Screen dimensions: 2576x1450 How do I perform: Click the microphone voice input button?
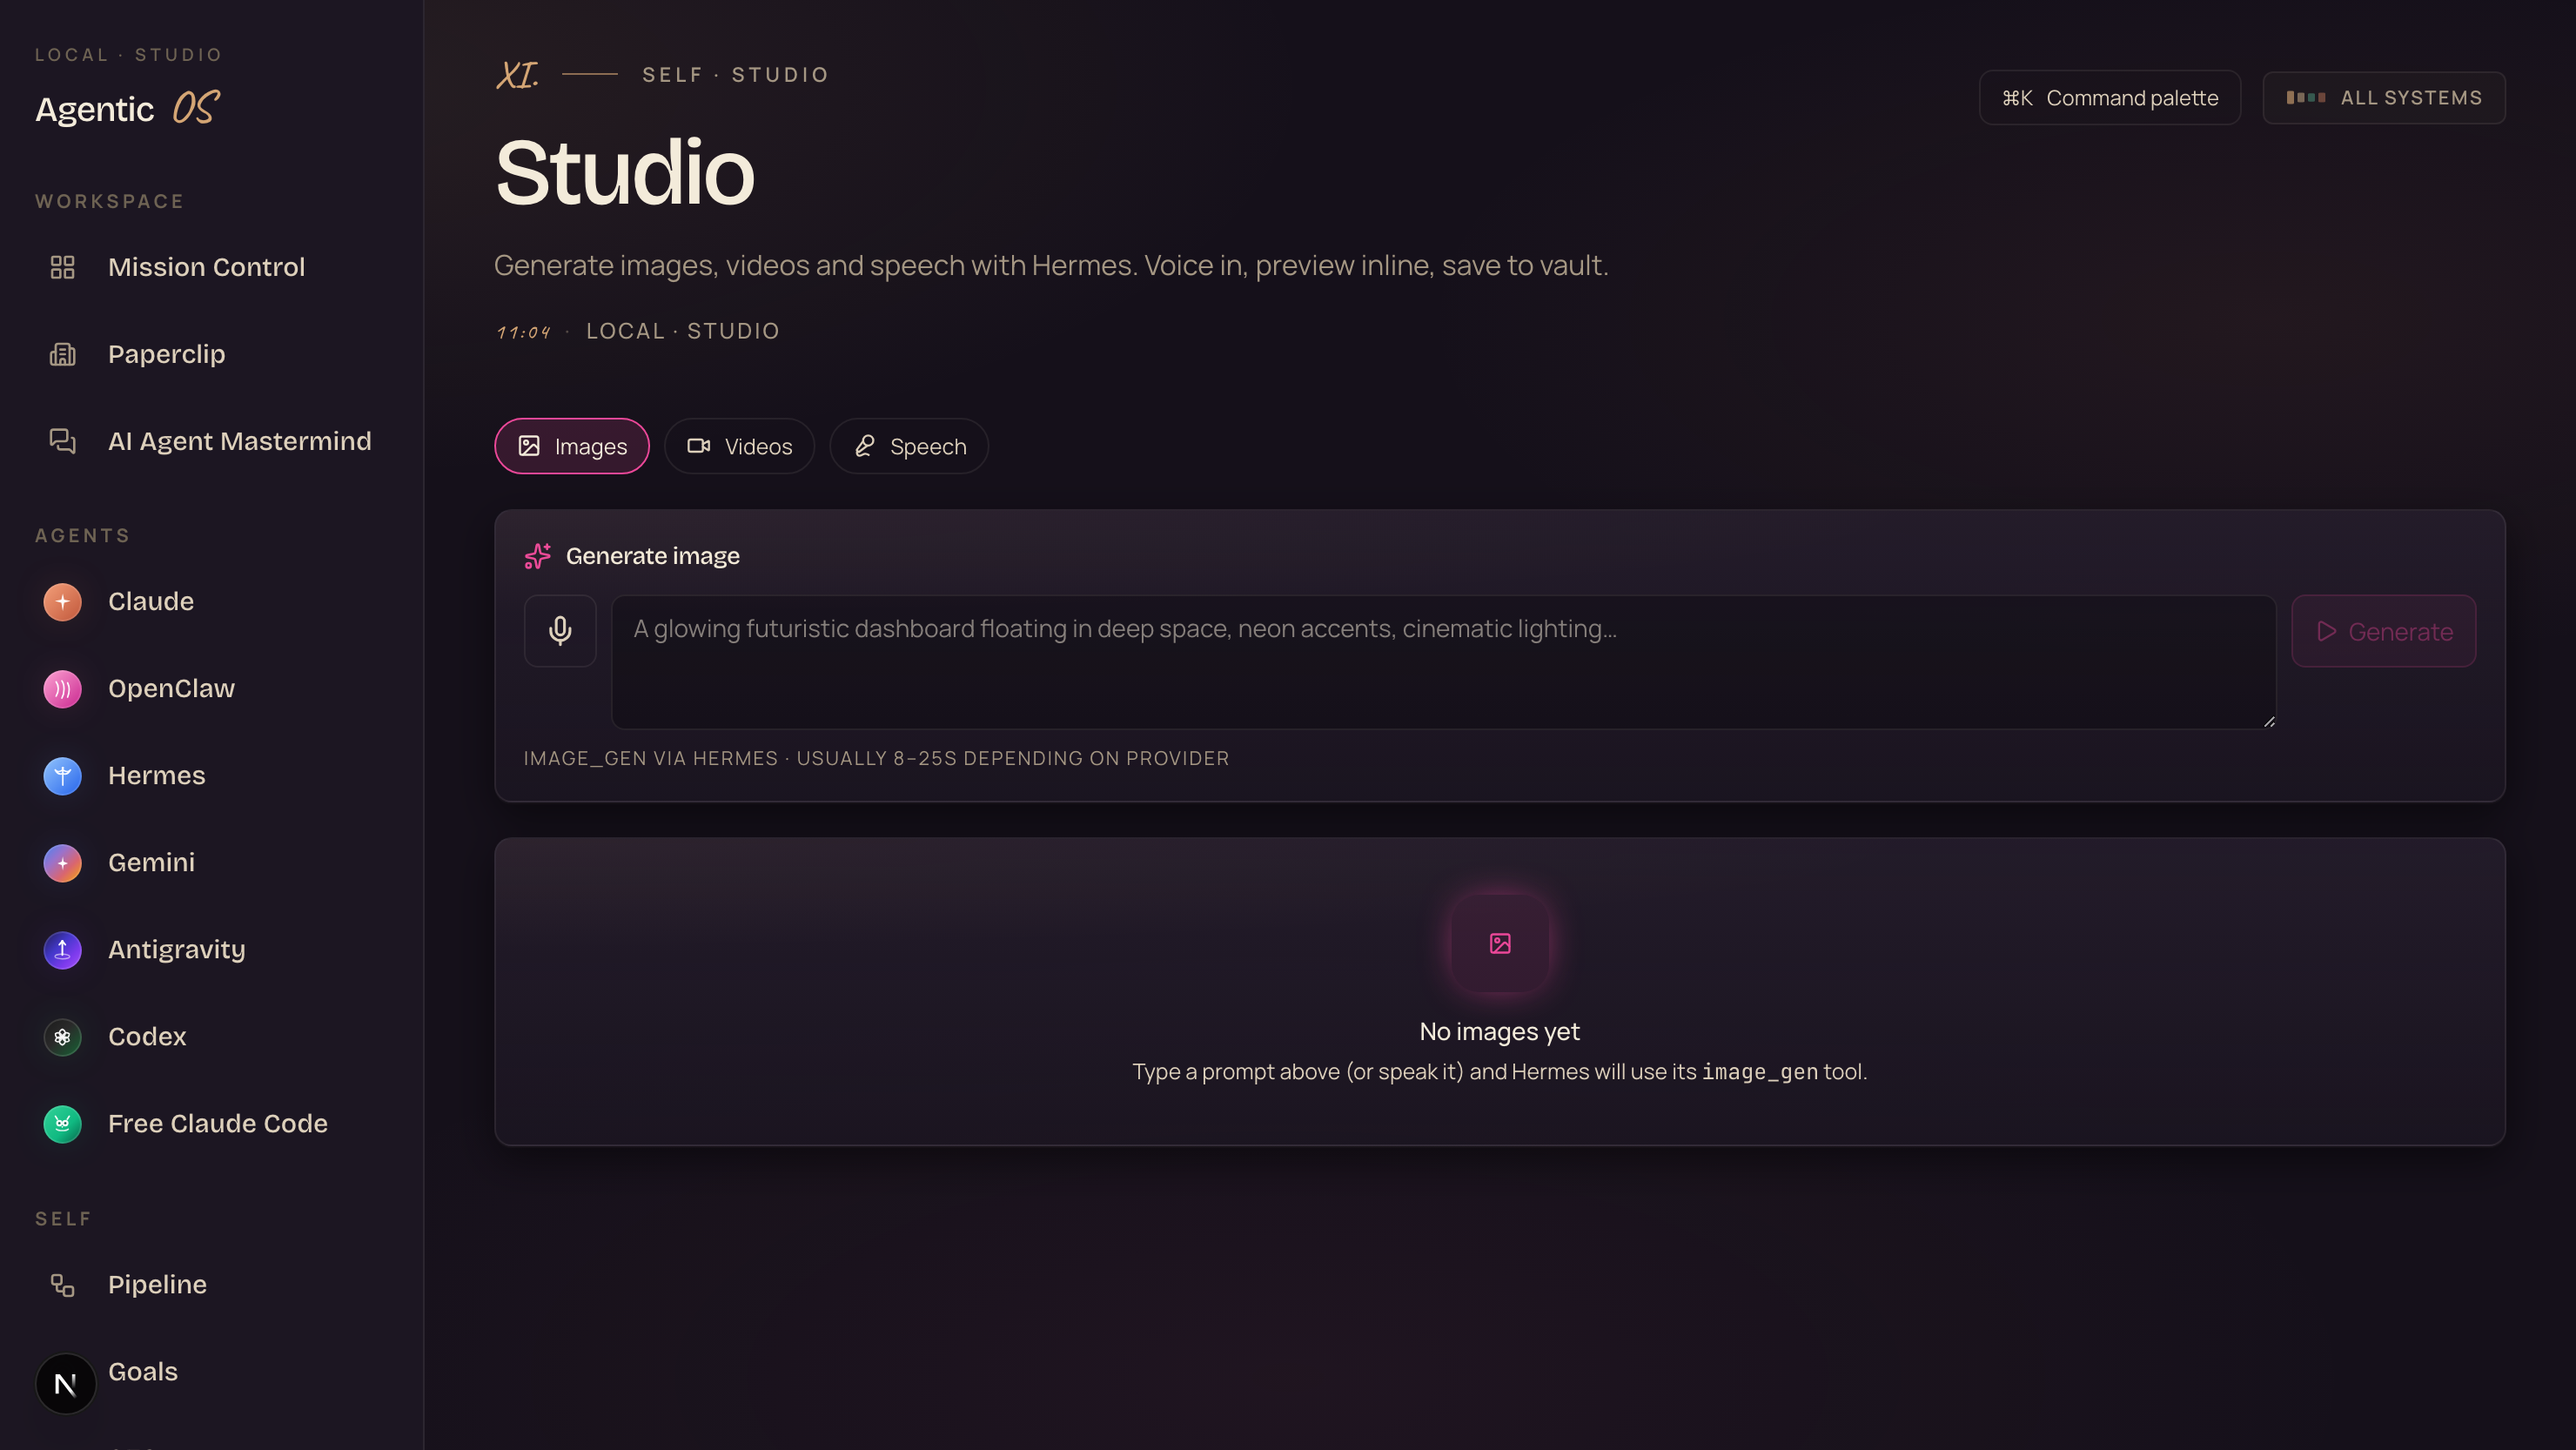tap(560, 631)
